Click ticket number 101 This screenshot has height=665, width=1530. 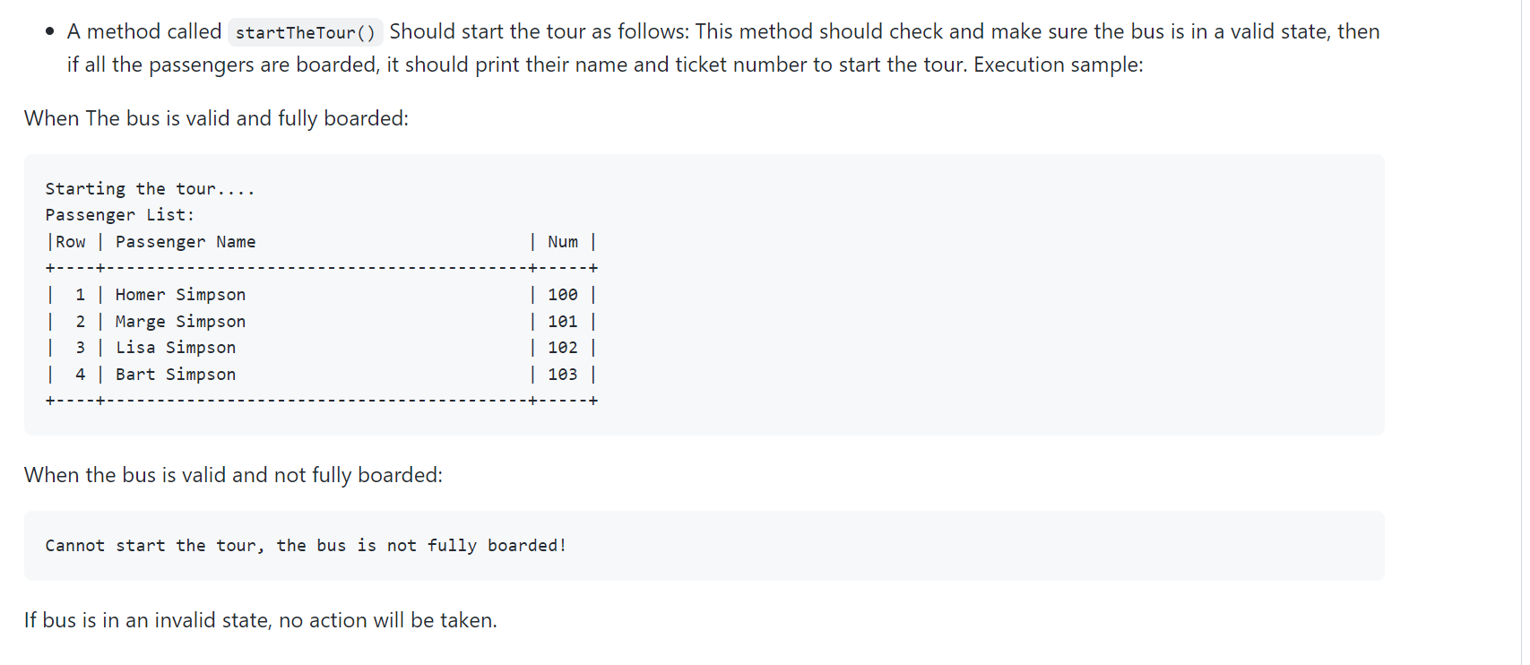562,322
